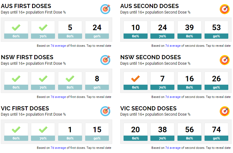Reveal date for NSW first doses 90% tile showing 8
The height and width of the screenshot is (153, 233).
[97, 81]
